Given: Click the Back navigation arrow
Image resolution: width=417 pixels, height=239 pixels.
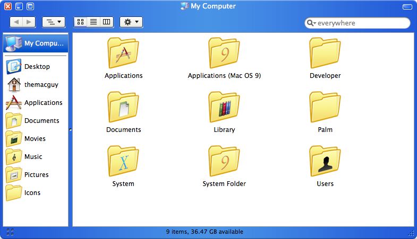Looking at the screenshot, I should [16, 22].
